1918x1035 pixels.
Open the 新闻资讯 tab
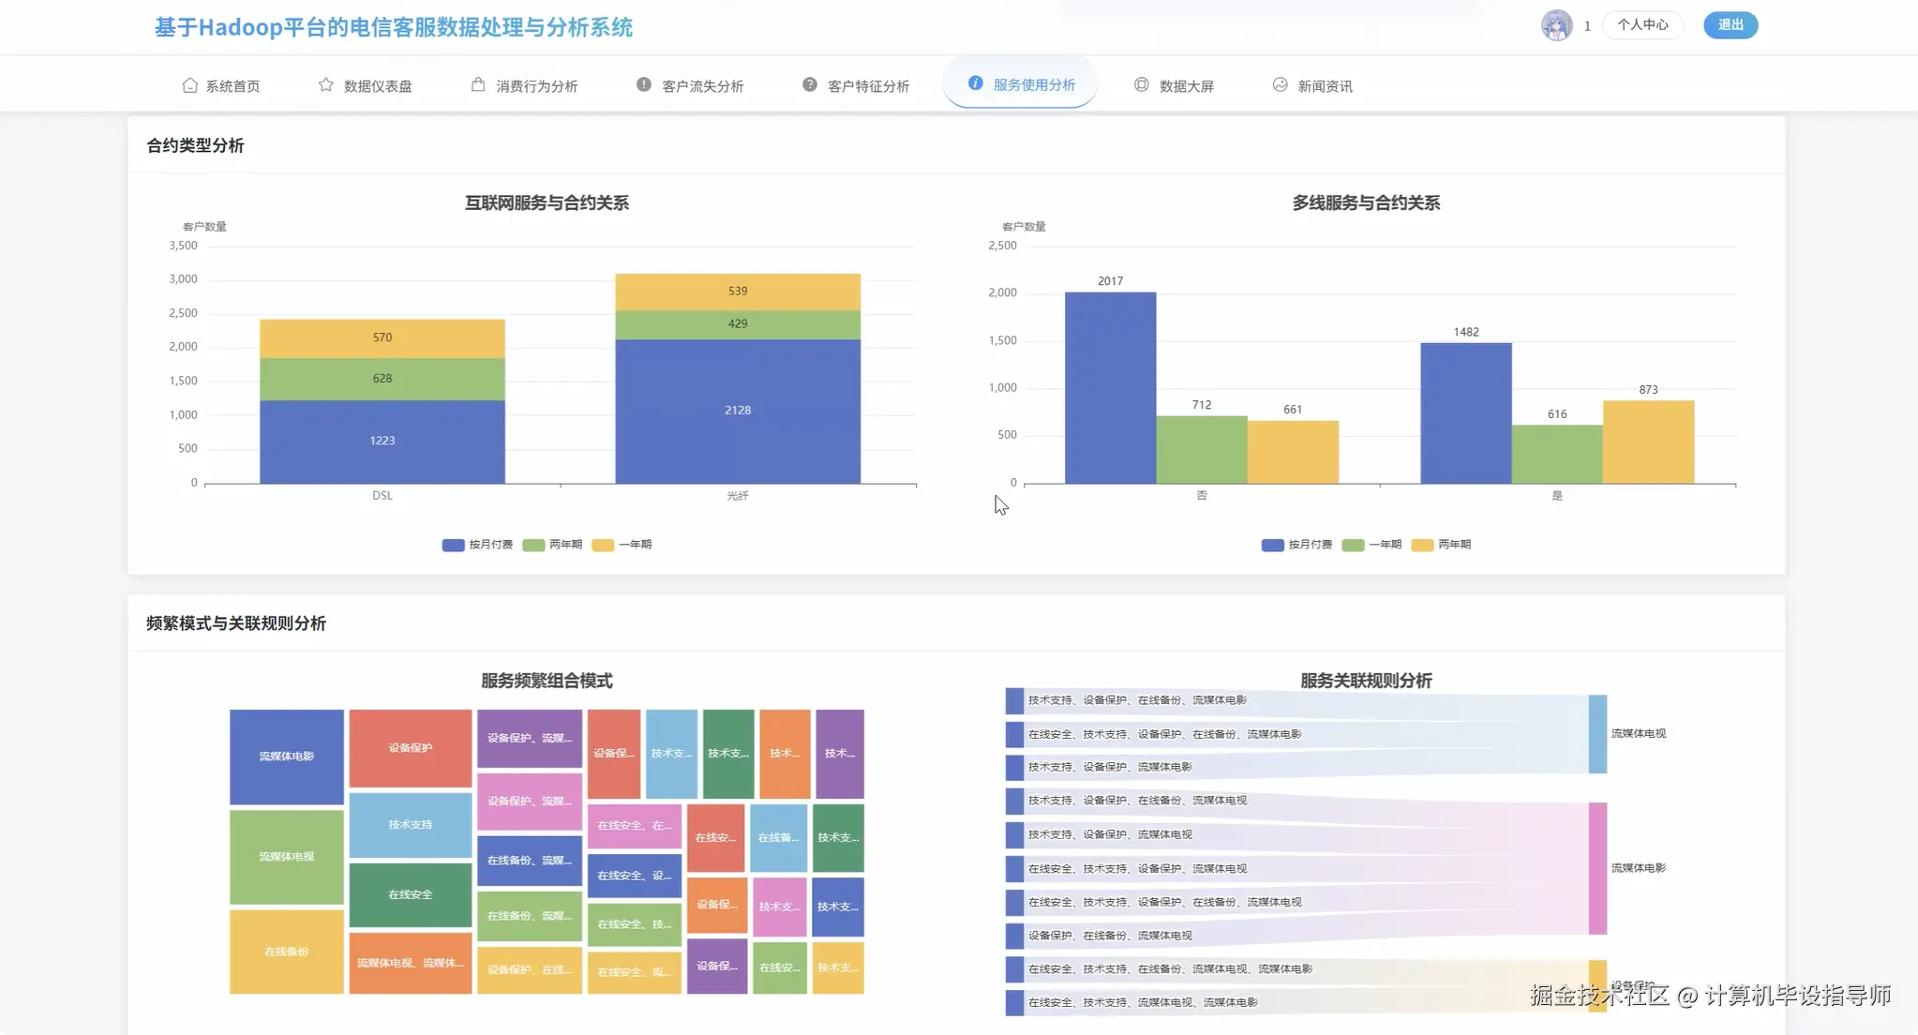(1313, 85)
